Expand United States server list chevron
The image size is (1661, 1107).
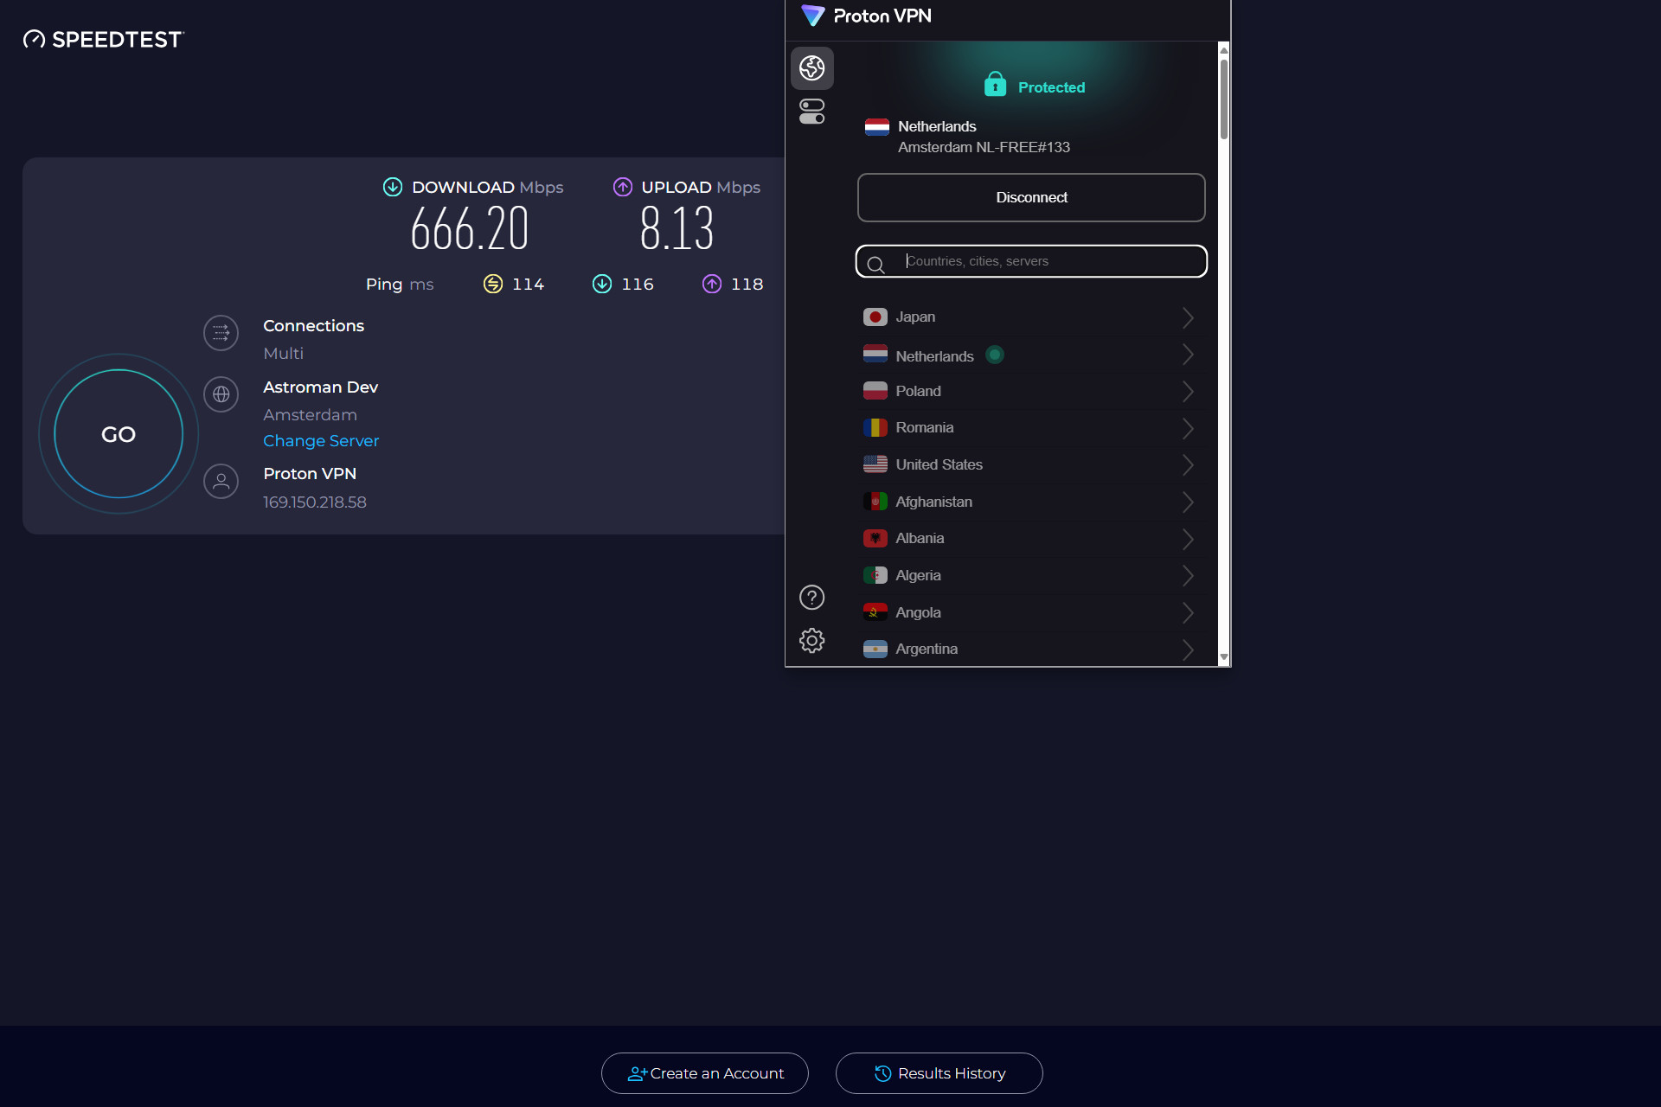(x=1188, y=464)
